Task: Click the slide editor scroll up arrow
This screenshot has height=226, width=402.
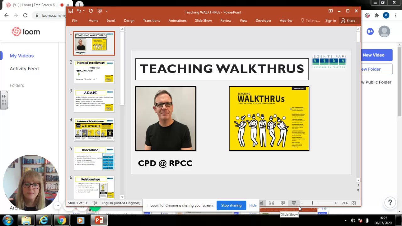Action: [x=358, y=29]
